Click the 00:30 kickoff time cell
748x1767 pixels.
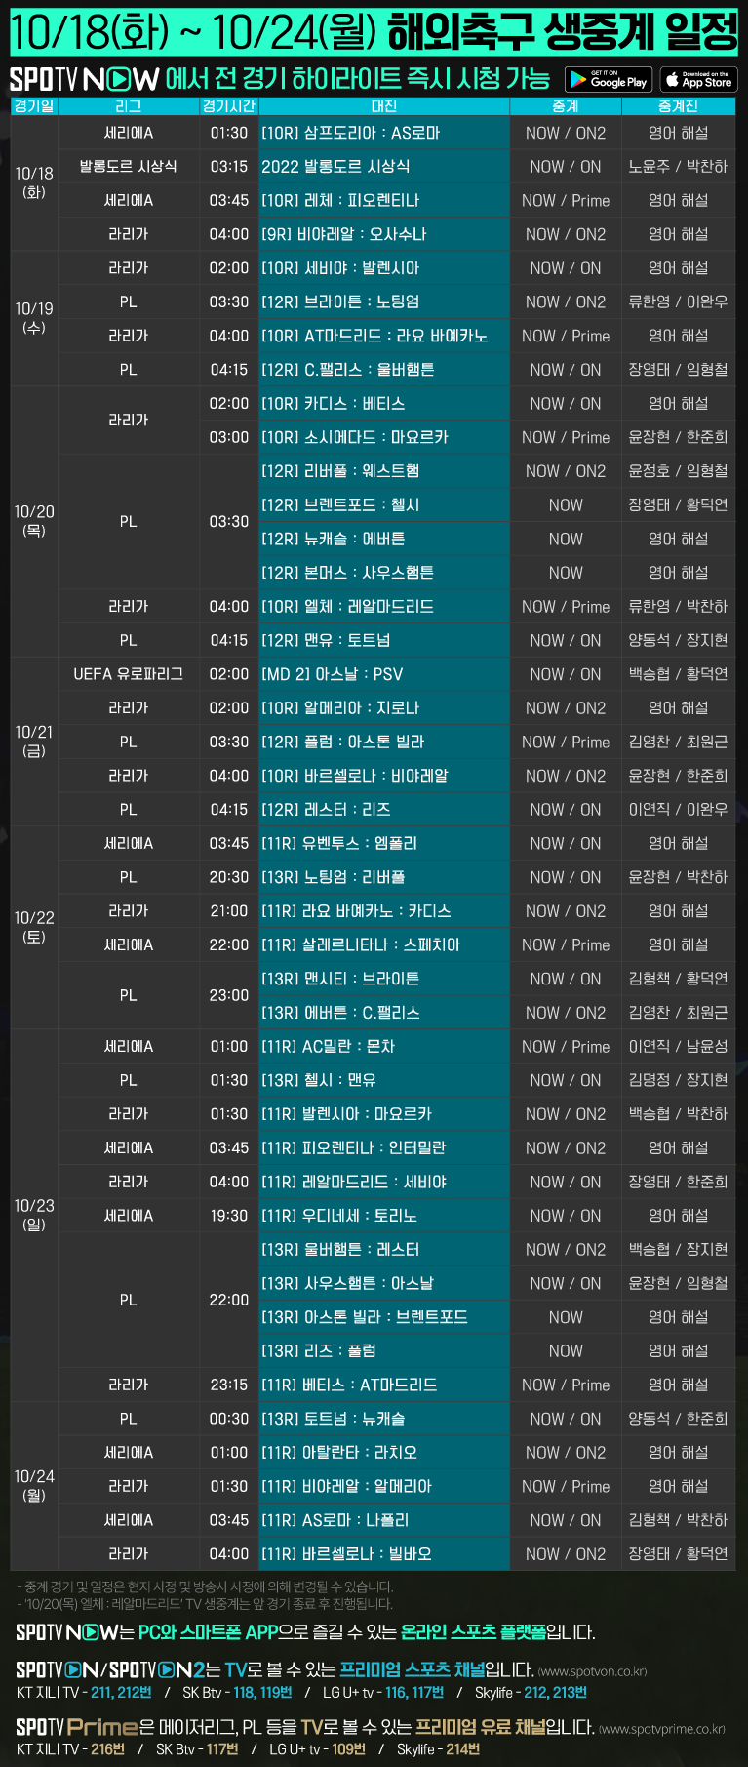[x=229, y=1419]
